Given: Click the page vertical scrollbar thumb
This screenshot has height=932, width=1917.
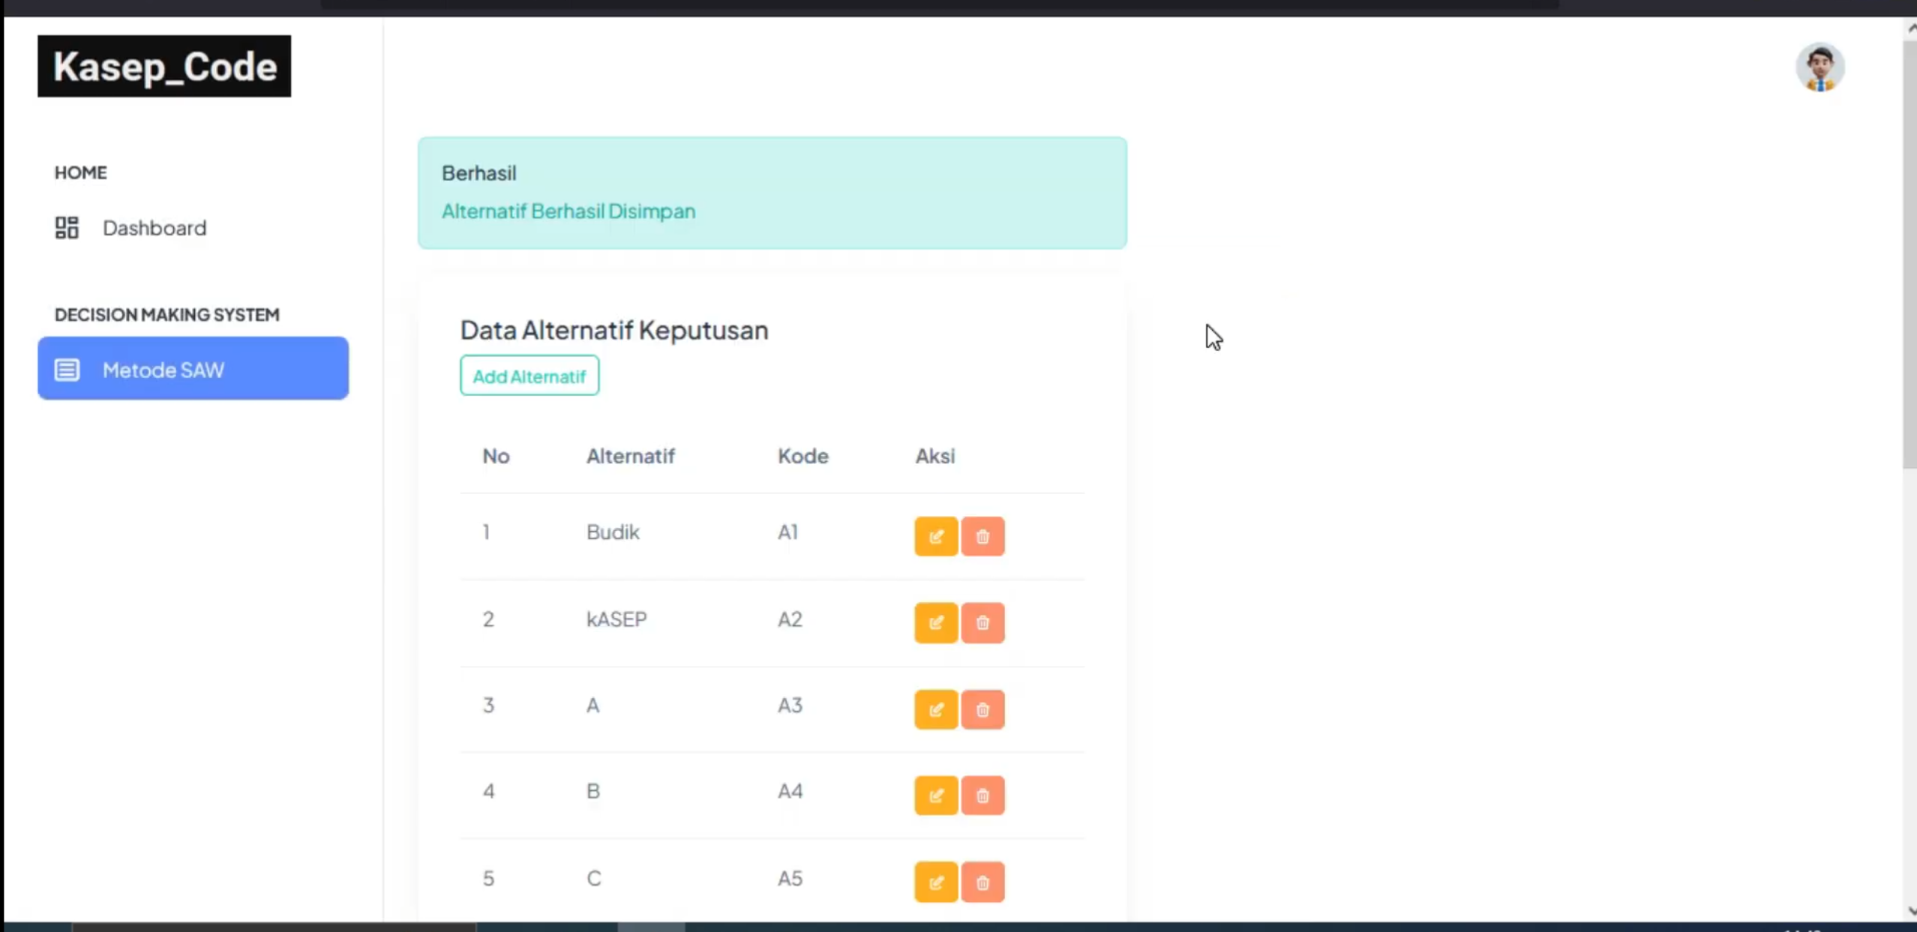Looking at the screenshot, I should pyautogui.click(x=1909, y=253).
